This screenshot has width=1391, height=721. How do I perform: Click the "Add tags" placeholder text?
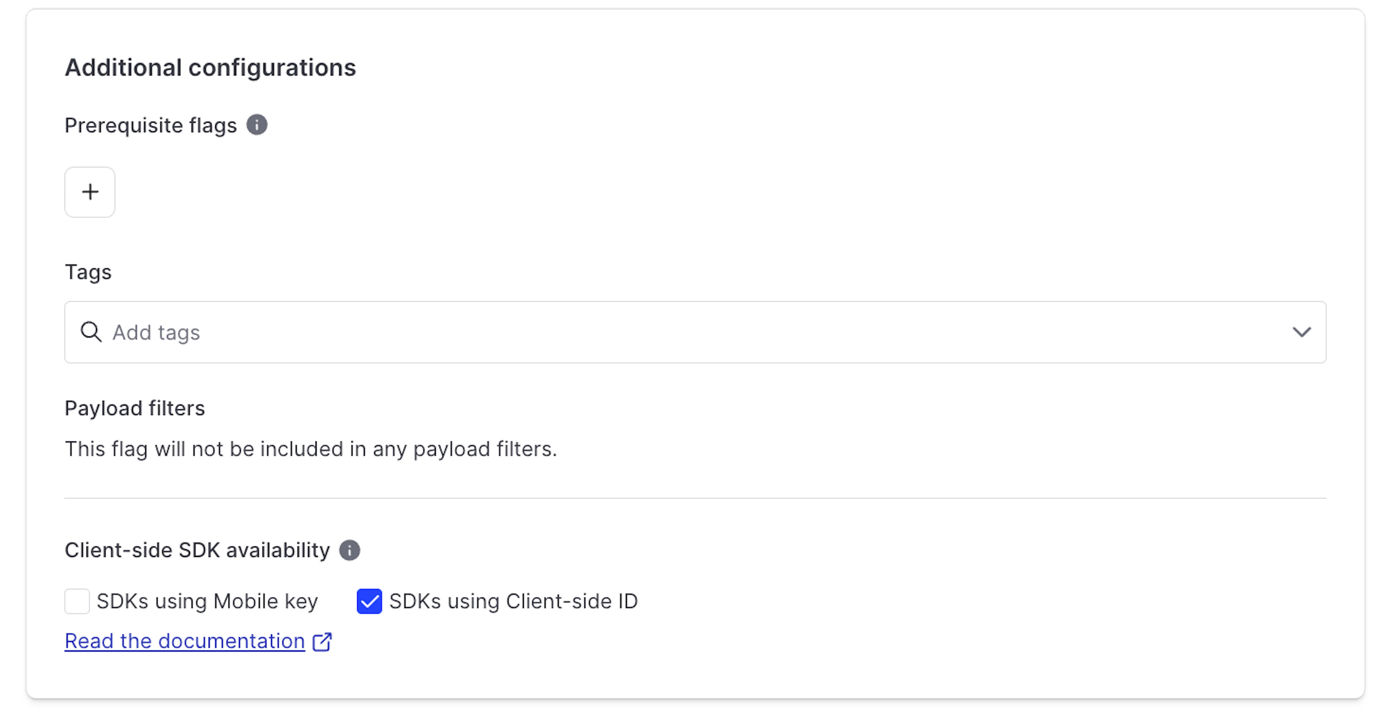click(x=156, y=333)
